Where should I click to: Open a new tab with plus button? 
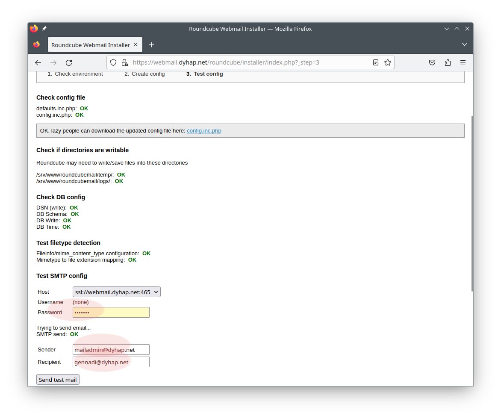(151, 44)
